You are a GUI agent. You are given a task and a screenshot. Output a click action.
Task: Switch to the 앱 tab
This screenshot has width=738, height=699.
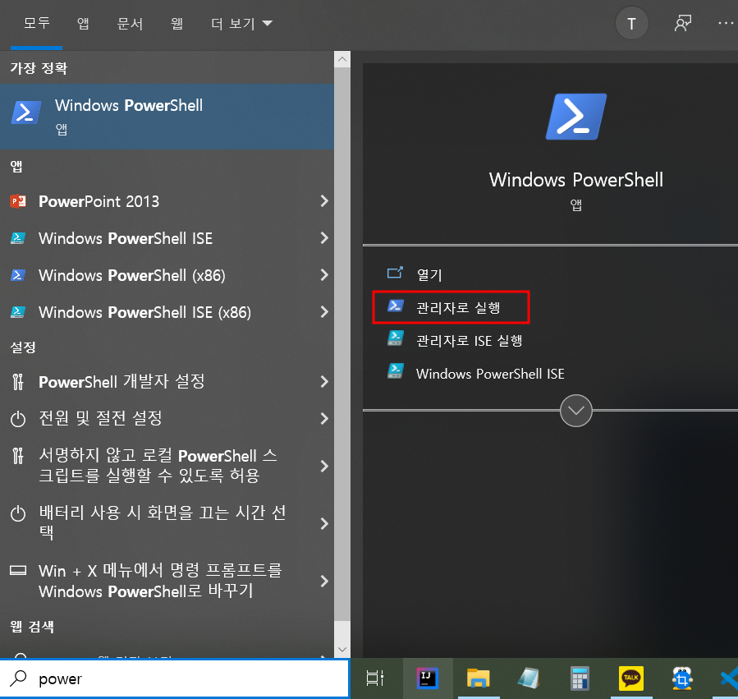coord(83,23)
